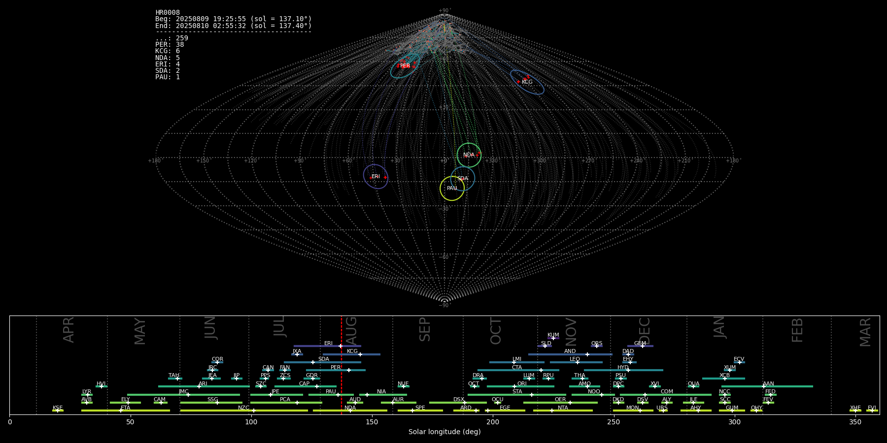The image size is (887, 443).
Task: Click the NTA shower bar in timeline
Action: coord(563,411)
